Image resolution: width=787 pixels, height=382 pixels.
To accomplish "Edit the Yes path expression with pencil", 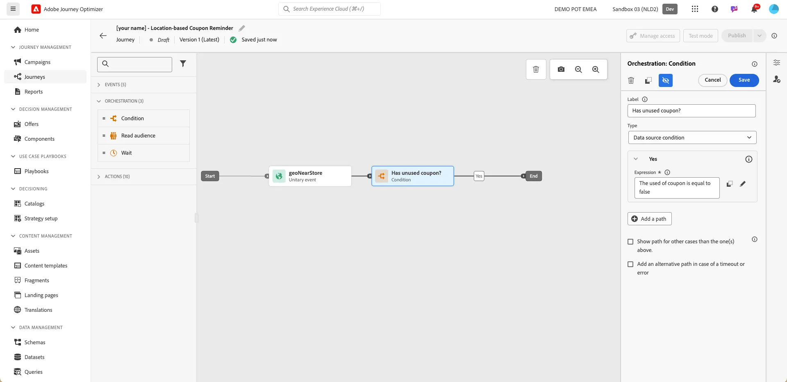I will [x=743, y=184].
